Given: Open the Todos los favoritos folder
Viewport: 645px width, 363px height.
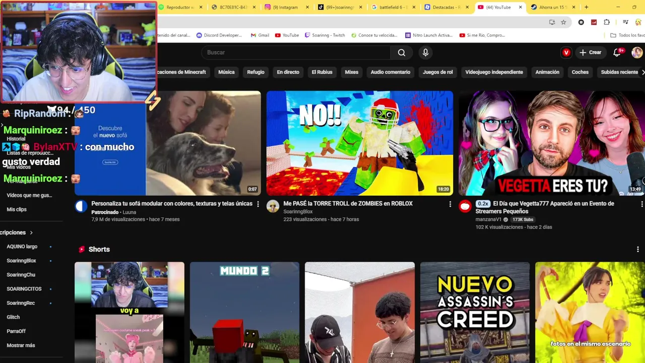Looking at the screenshot, I should click(x=627, y=35).
